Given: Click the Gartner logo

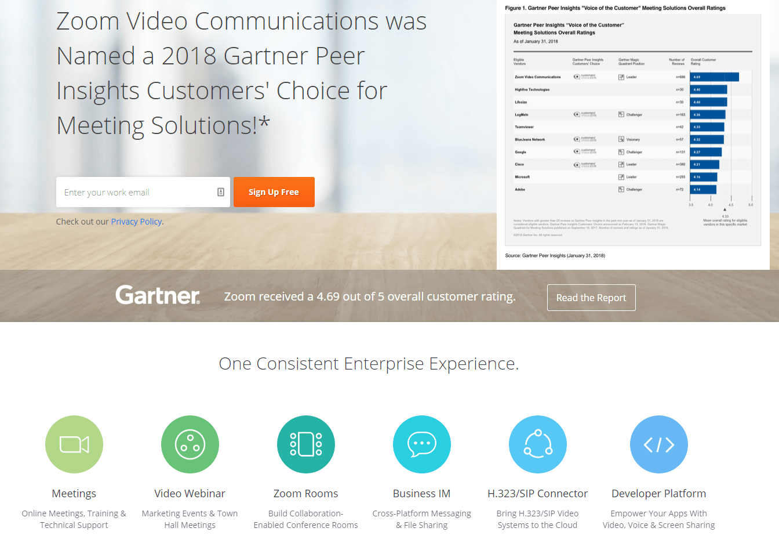Looking at the screenshot, I should point(158,295).
